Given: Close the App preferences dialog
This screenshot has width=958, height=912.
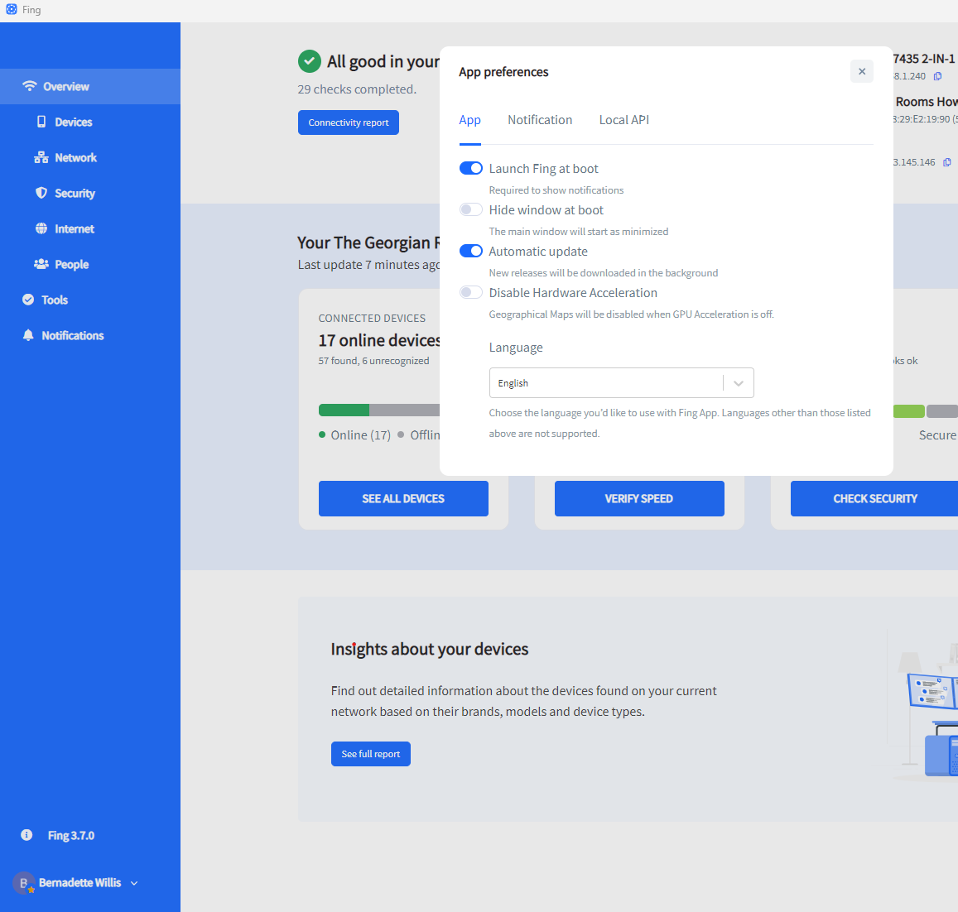Looking at the screenshot, I should (x=861, y=71).
